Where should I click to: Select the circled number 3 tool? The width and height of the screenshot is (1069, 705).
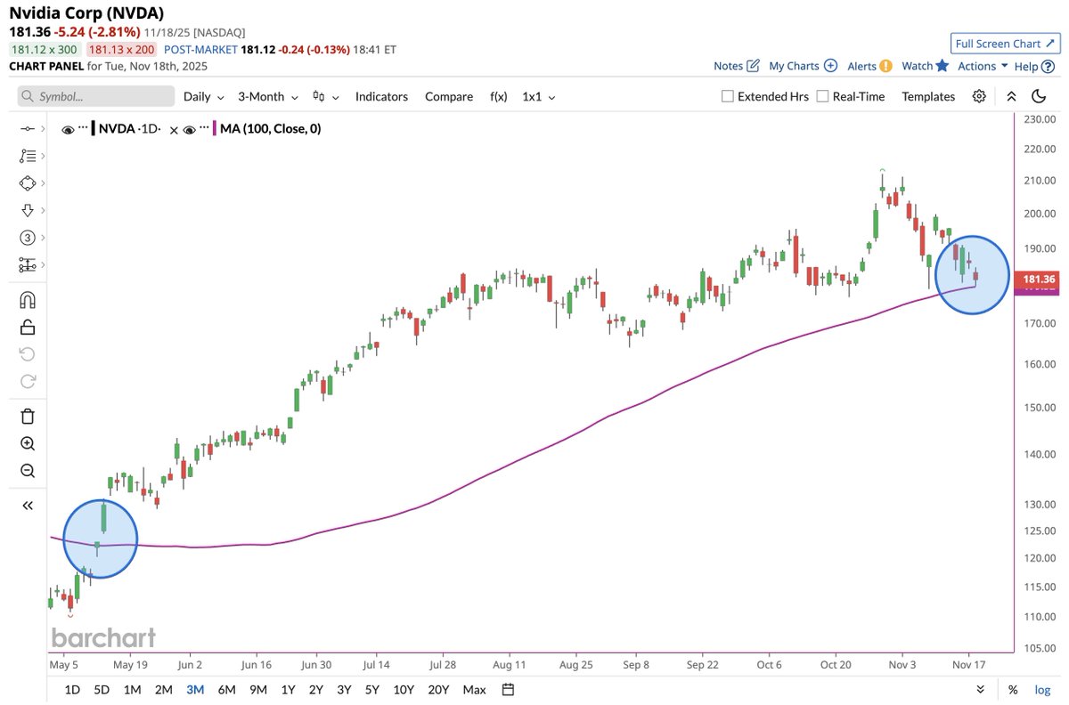(27, 238)
